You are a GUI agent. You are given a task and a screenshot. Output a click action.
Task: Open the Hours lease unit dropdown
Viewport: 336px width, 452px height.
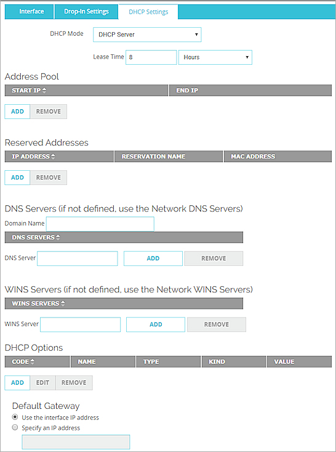click(215, 57)
